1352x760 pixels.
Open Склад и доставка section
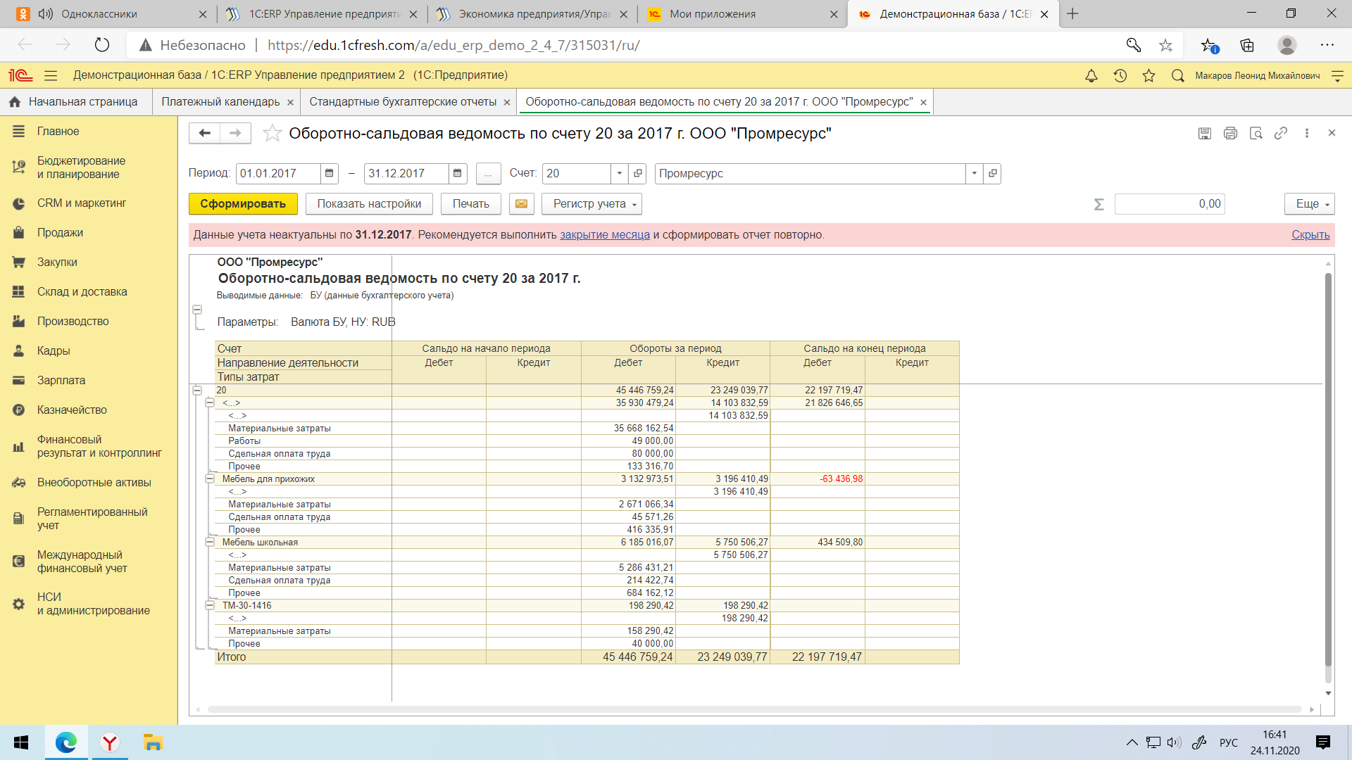point(82,291)
